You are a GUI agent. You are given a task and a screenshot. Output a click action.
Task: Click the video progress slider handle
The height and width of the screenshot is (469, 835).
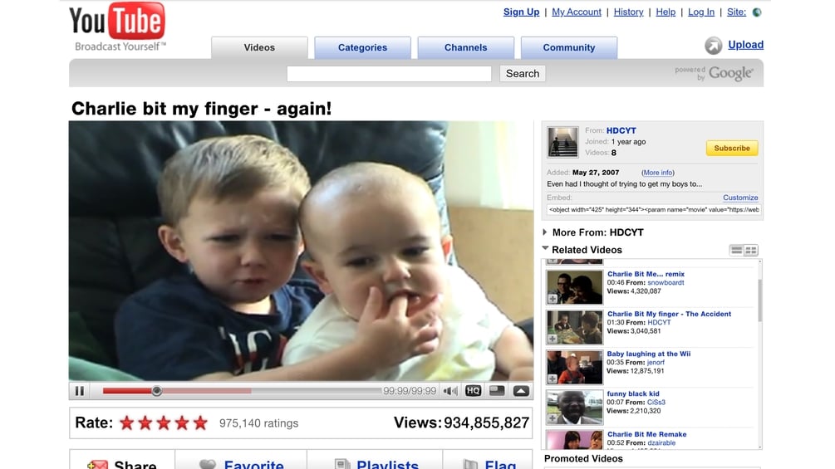click(156, 391)
